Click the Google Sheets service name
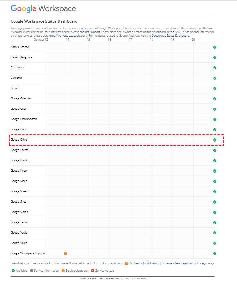 point(20,191)
